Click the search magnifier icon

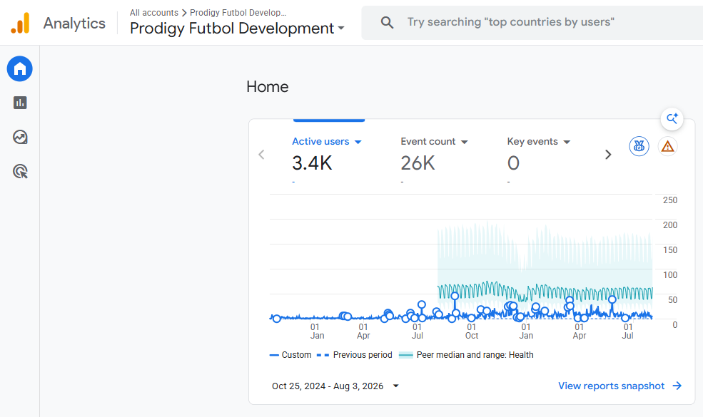[388, 22]
